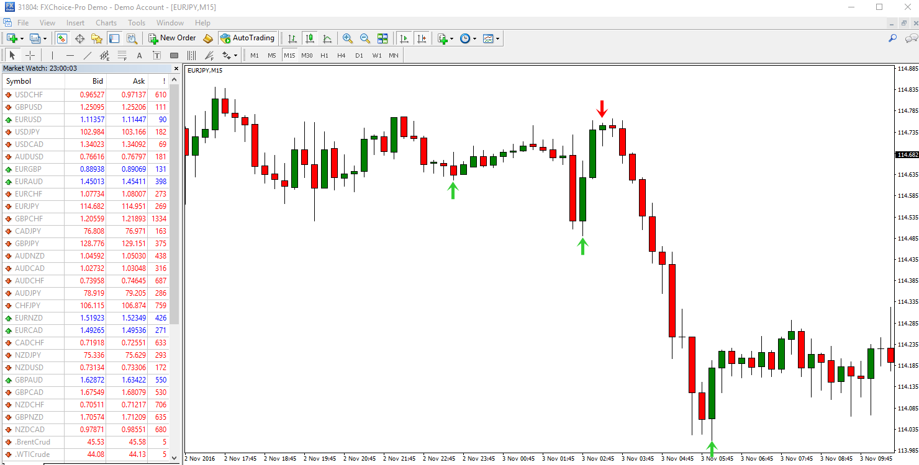Toggle chart auto scroll
The image size is (919, 465).
click(405, 38)
